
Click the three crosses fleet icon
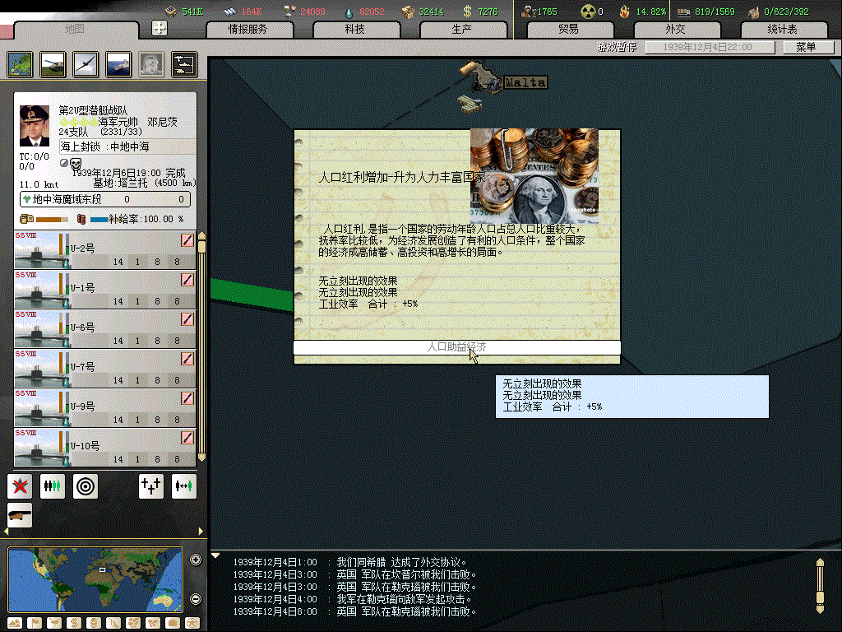coord(150,486)
